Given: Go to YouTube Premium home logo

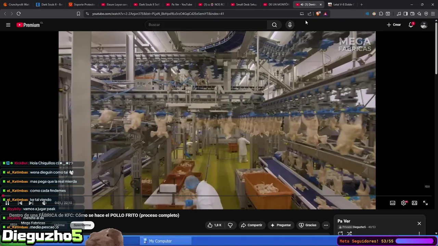Looking at the screenshot, I should click(28, 25).
